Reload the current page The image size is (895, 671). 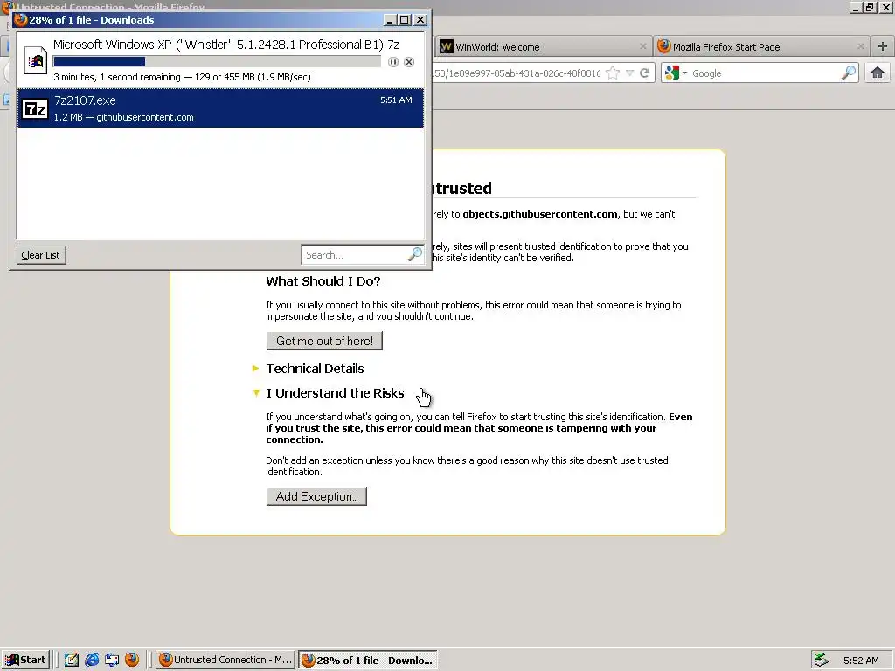(x=645, y=73)
